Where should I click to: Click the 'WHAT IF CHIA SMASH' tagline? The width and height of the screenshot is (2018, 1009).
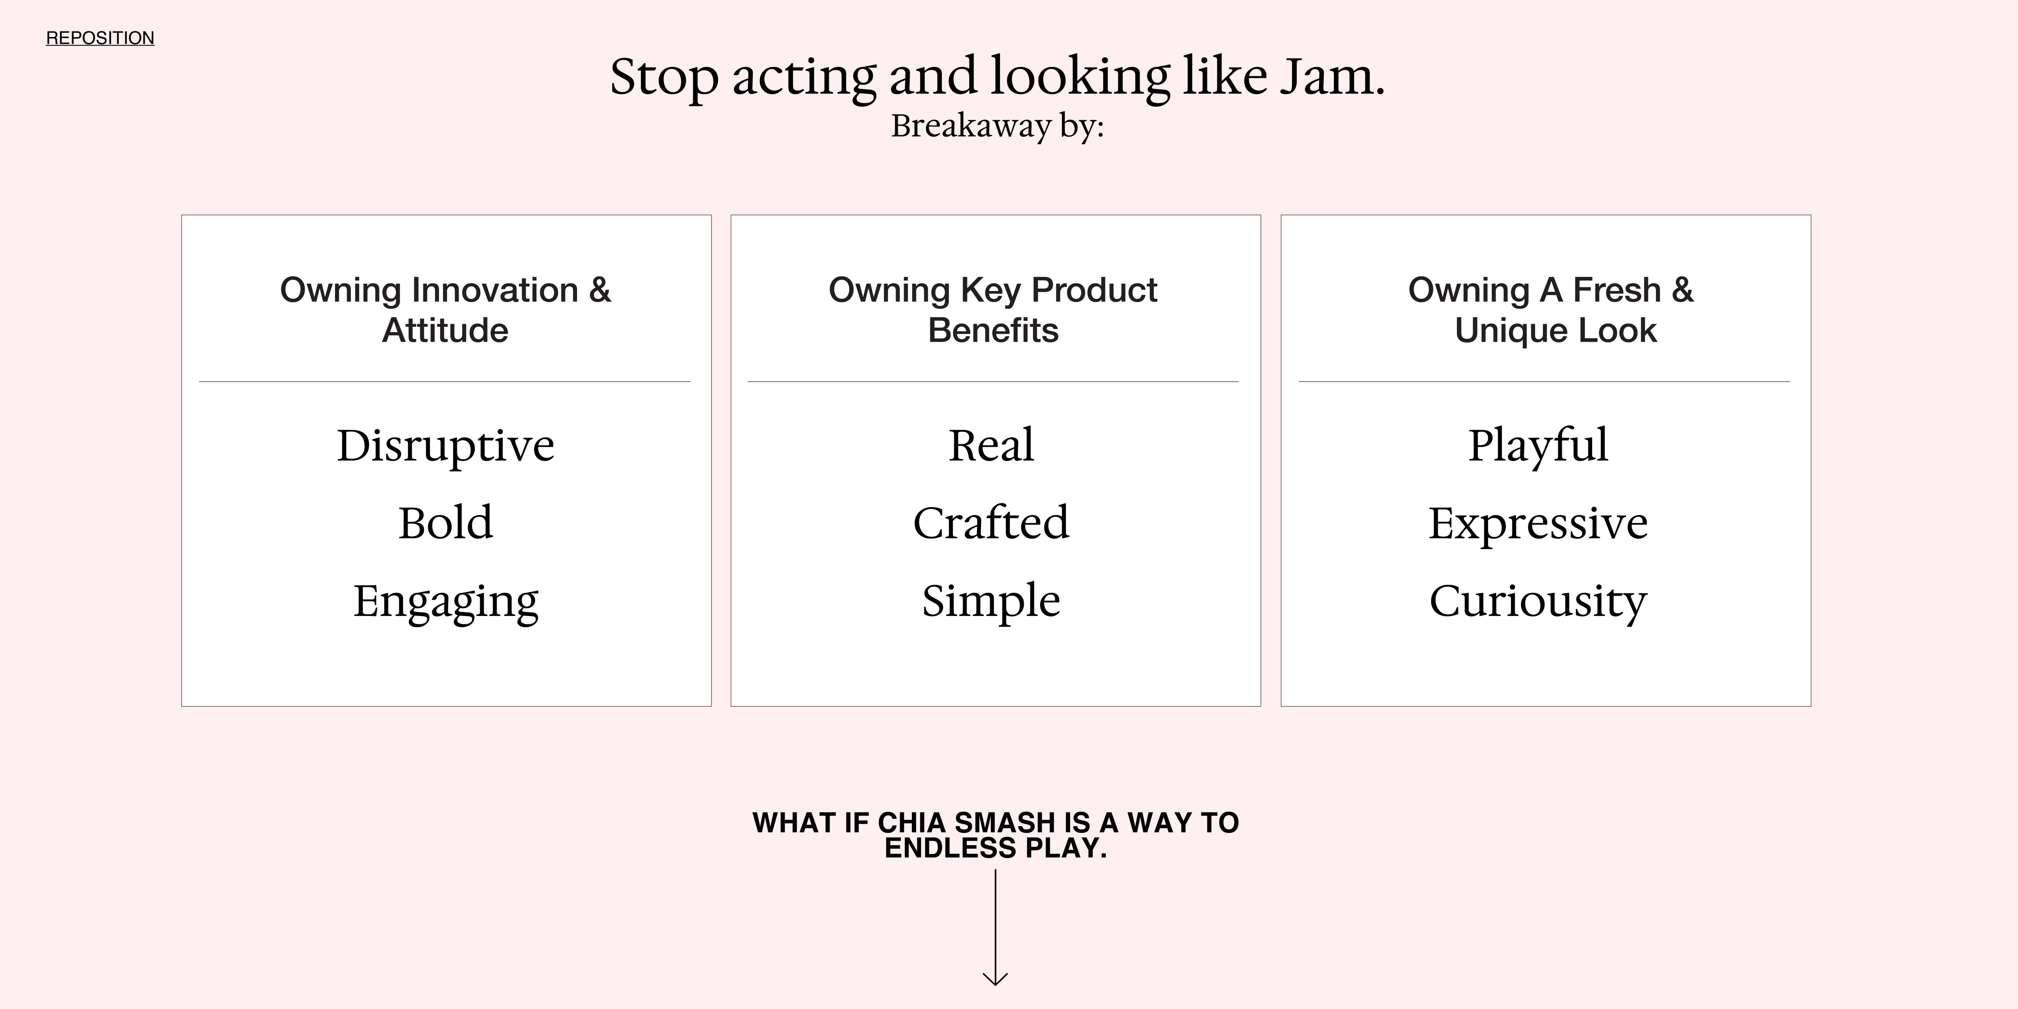[996, 835]
